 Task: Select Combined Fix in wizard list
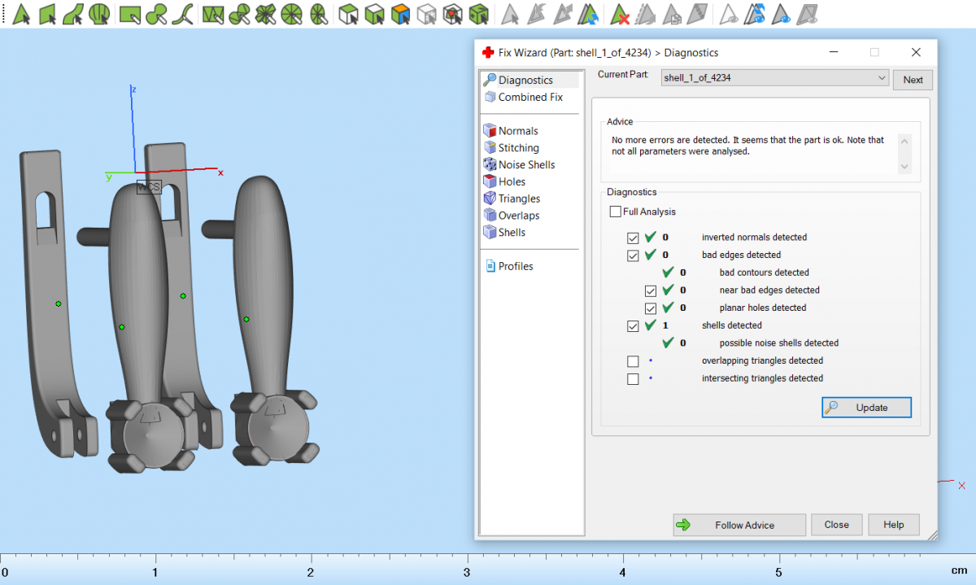[529, 98]
